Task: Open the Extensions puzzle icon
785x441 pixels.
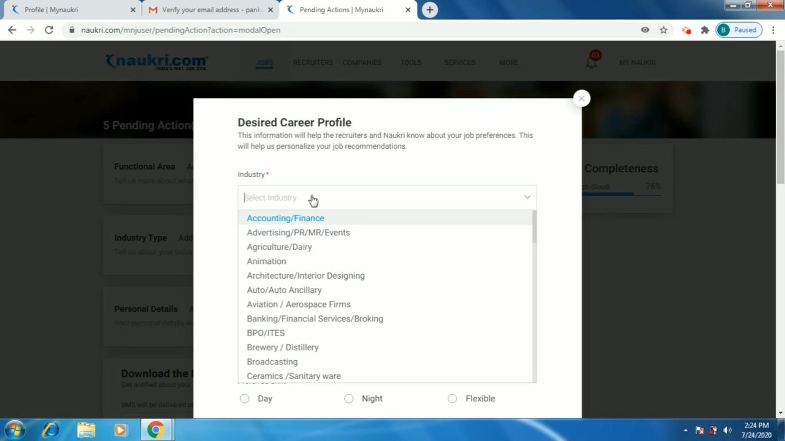Action: (x=705, y=30)
